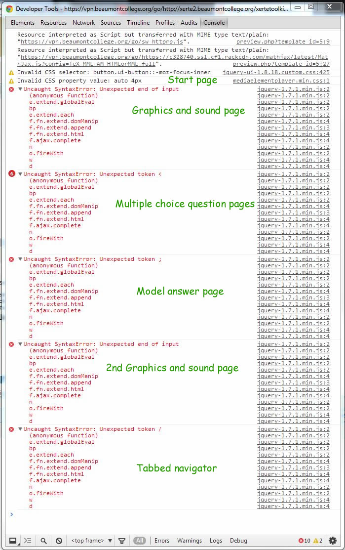345x550 pixels.
Task: Collapse the Unexpected token ; error
Action: point(20,259)
